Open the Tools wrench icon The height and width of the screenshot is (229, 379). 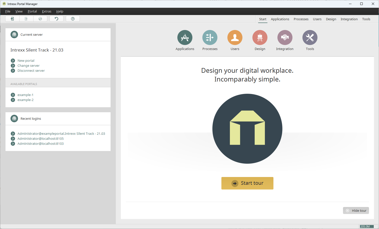point(310,37)
